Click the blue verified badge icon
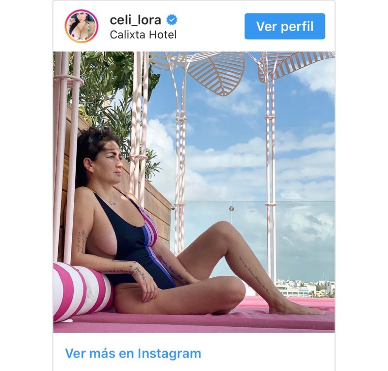 [x=172, y=20]
